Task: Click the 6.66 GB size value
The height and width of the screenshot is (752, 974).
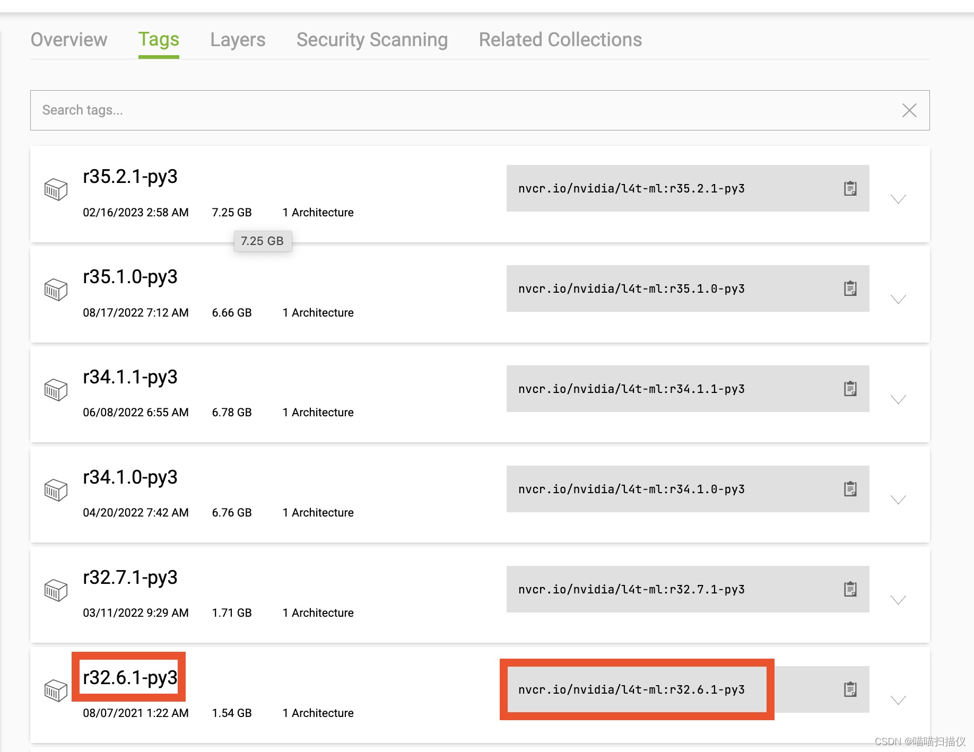Action: pyautogui.click(x=232, y=312)
